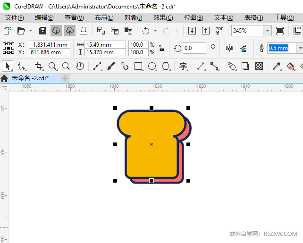Click the Mirror vertically icon
303x243 pixels.
244,48
